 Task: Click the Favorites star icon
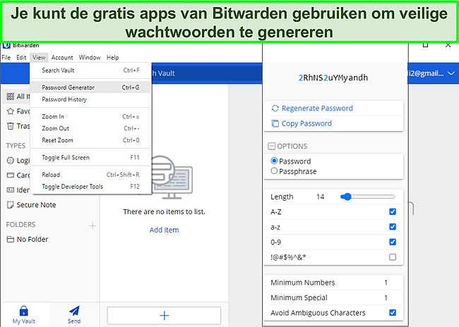click(11, 111)
